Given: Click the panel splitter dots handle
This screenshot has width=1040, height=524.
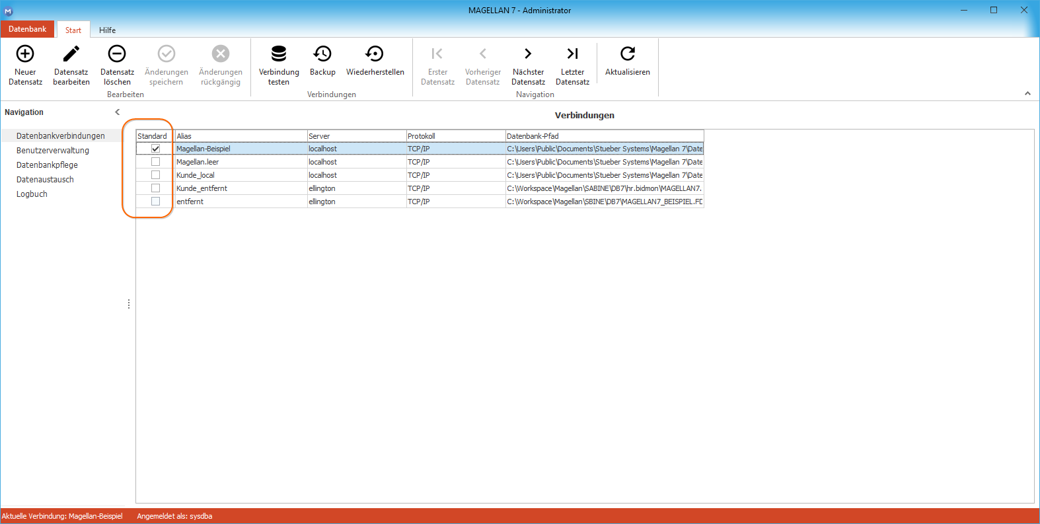Looking at the screenshot, I should [x=129, y=304].
